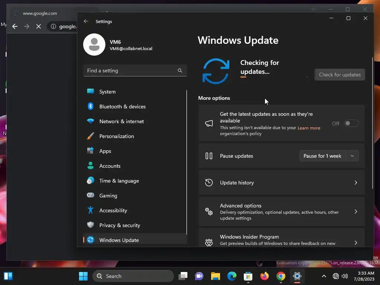Open File Explorer from the taskbar
The height and width of the screenshot is (285, 380).
tap(216, 276)
